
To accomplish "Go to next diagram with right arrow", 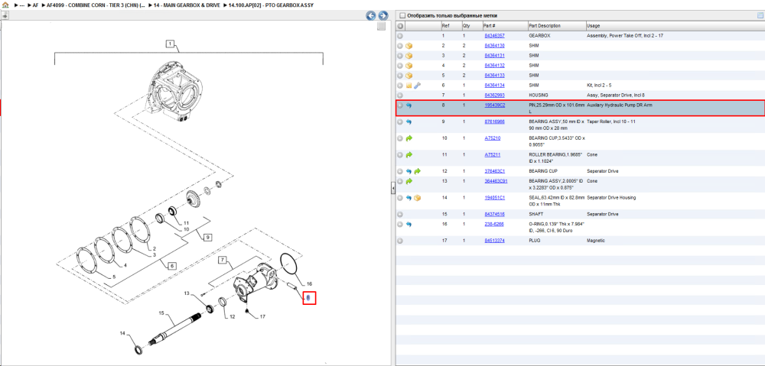I will (x=383, y=15).
